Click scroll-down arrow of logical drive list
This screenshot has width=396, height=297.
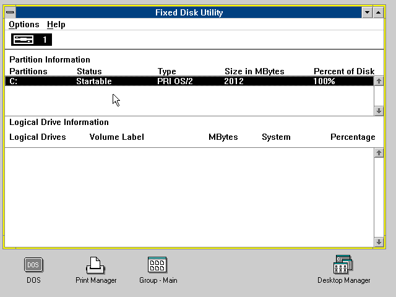pos(379,242)
